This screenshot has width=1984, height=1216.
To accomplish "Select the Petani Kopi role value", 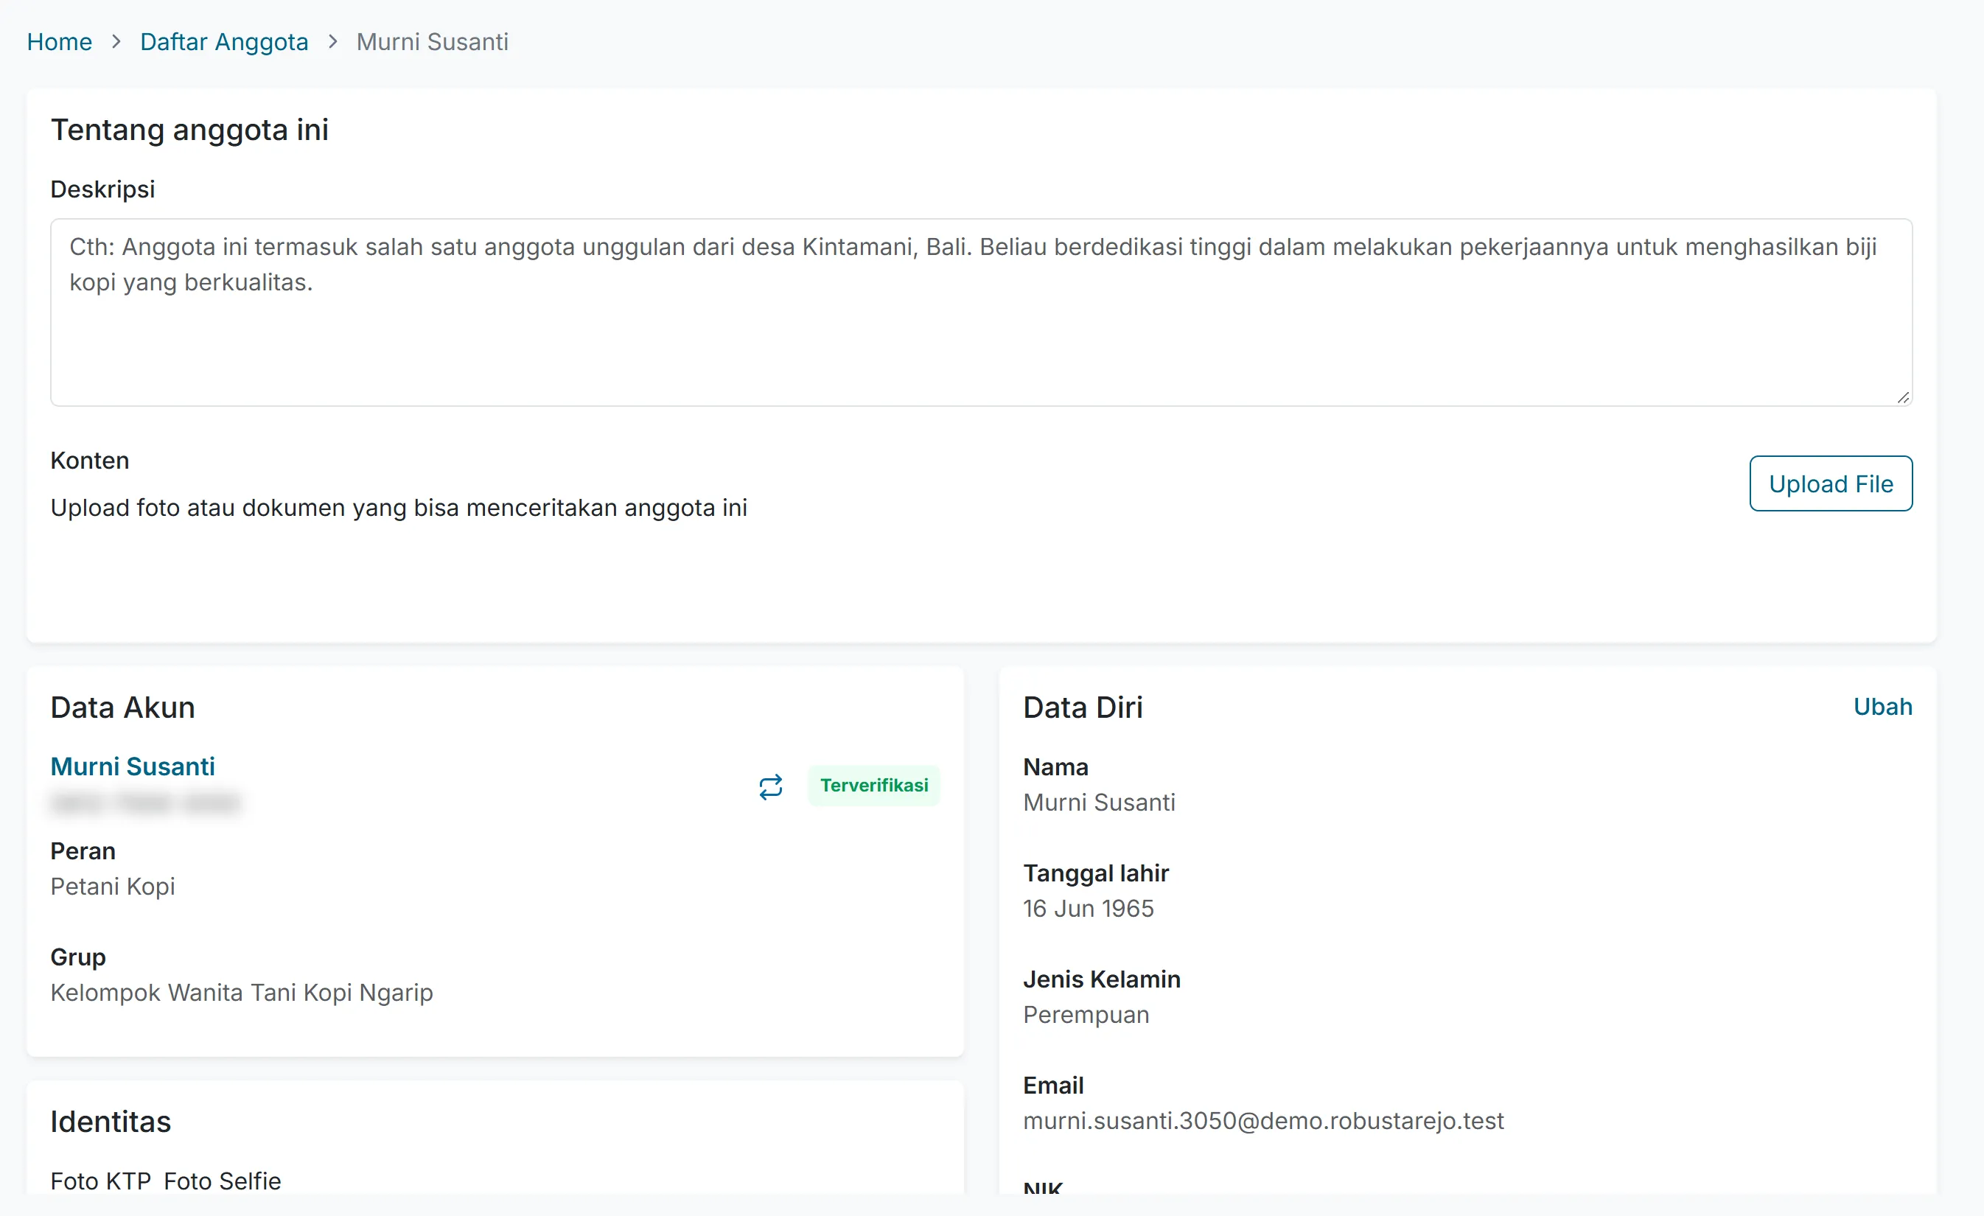I will (113, 886).
